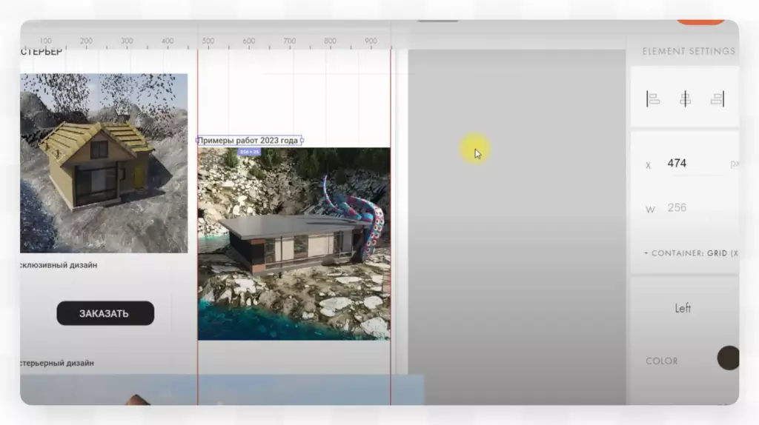
Task: Align element to the left edge
Action: coord(653,99)
